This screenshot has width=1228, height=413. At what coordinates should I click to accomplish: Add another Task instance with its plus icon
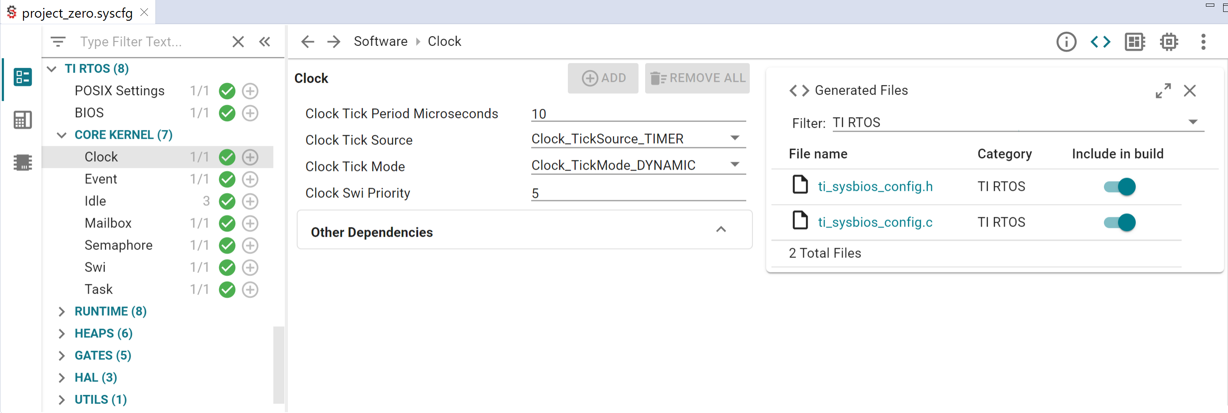pyautogui.click(x=250, y=289)
